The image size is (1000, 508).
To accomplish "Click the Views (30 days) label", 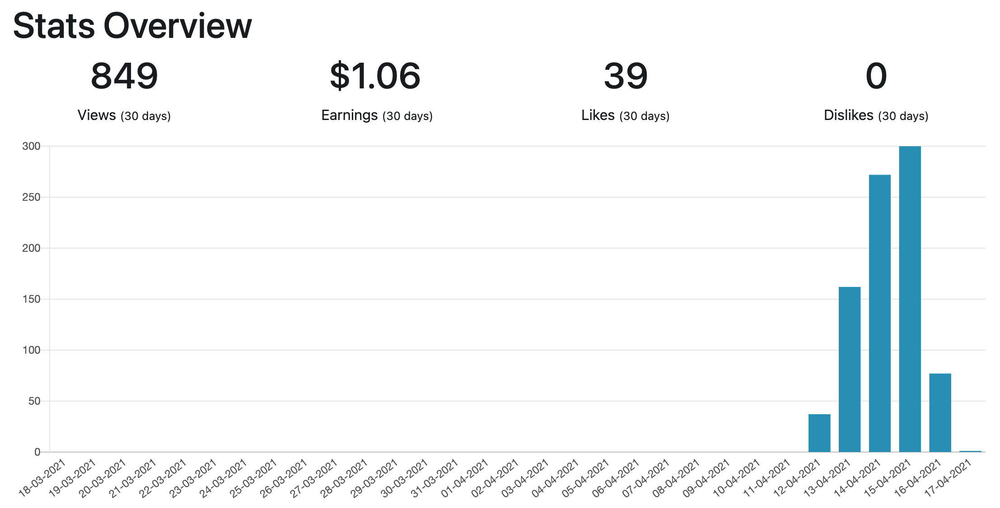I will [124, 115].
